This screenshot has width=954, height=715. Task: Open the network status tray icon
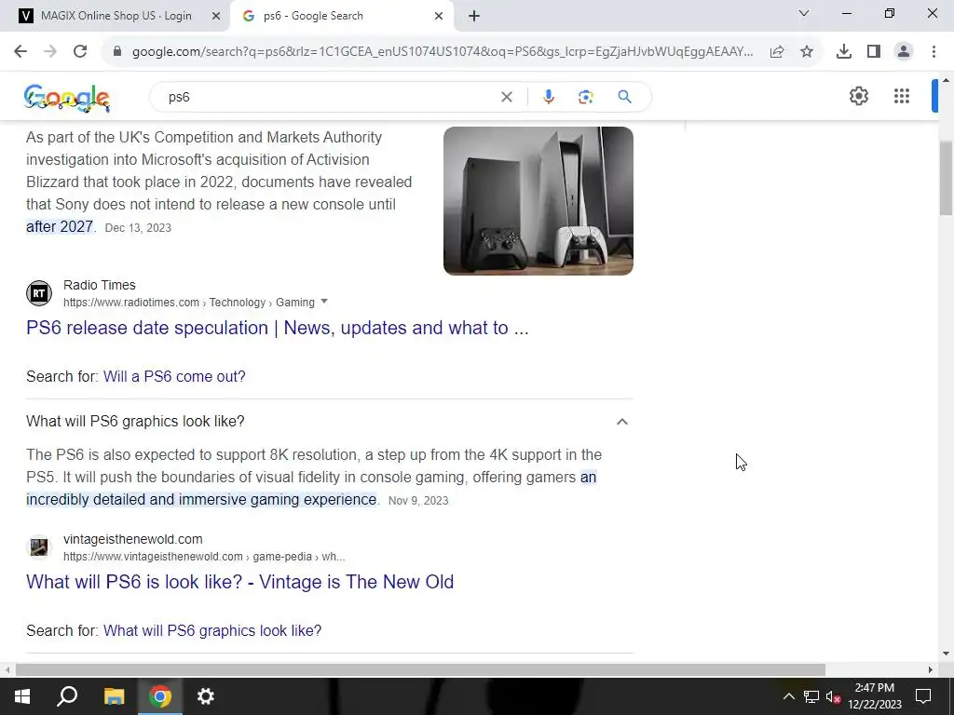pos(811,696)
